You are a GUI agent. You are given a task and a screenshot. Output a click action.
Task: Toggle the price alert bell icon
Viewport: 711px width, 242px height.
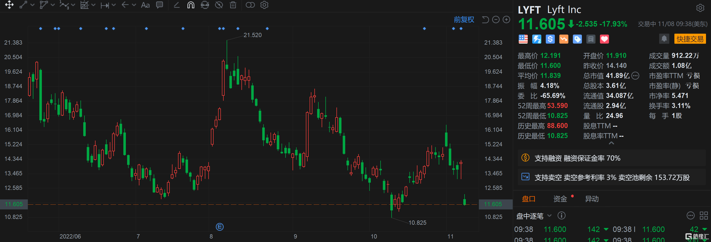[664, 39]
